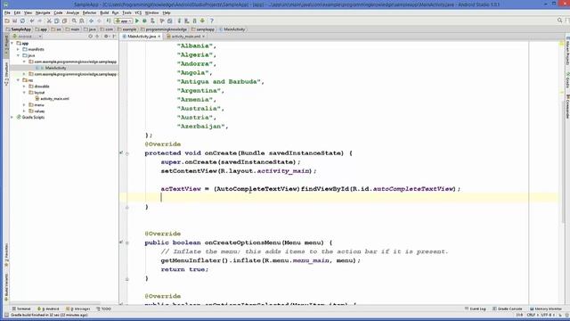The height and width of the screenshot is (321, 570).
Task: Open the File menu
Action: [7, 12]
